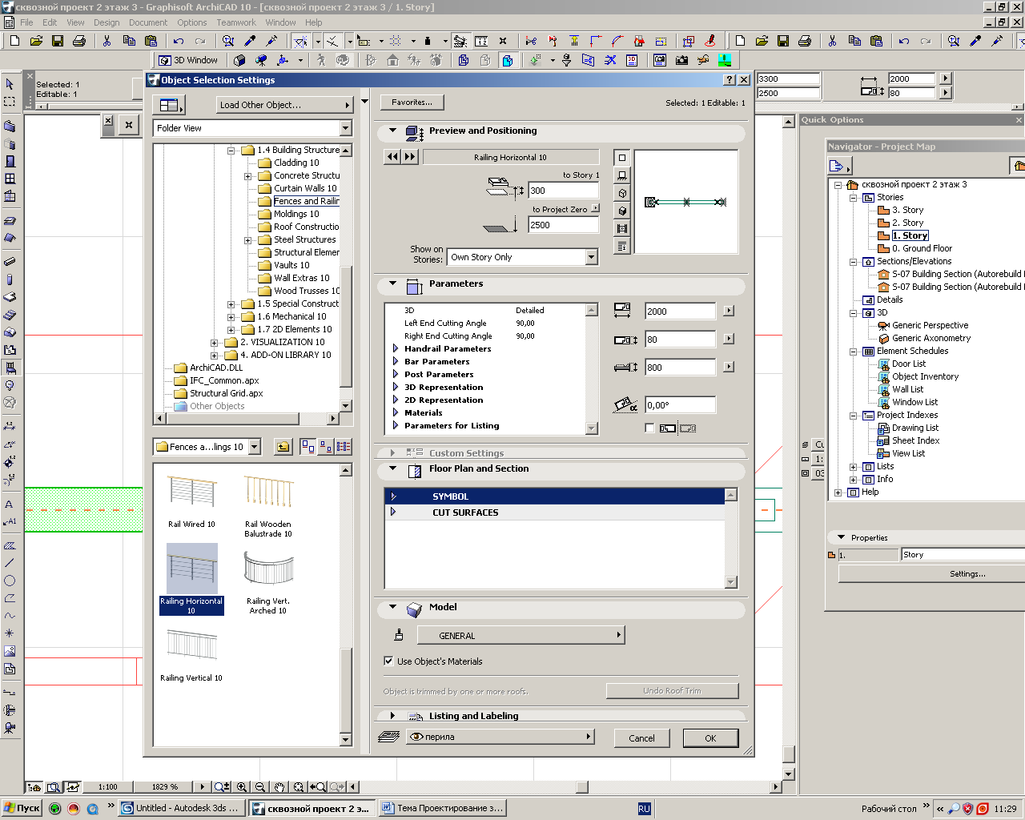Select the syringe Inject Parameters tool
1025x820 pixels.
click(x=271, y=41)
